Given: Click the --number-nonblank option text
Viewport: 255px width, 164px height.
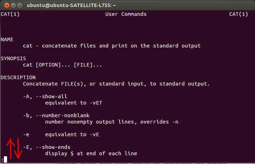Looking at the screenshot, I should (x=62, y=115).
